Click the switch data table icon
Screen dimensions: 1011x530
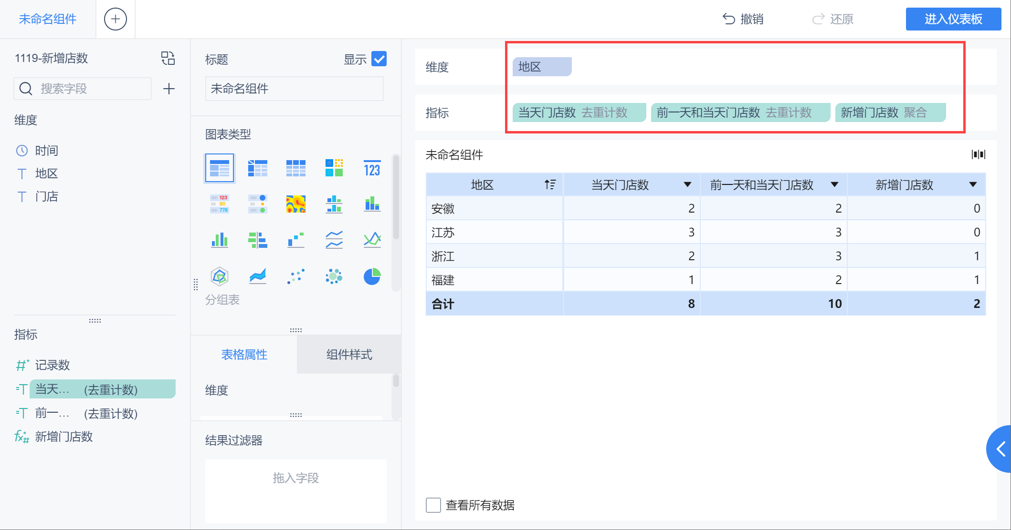[x=168, y=58]
